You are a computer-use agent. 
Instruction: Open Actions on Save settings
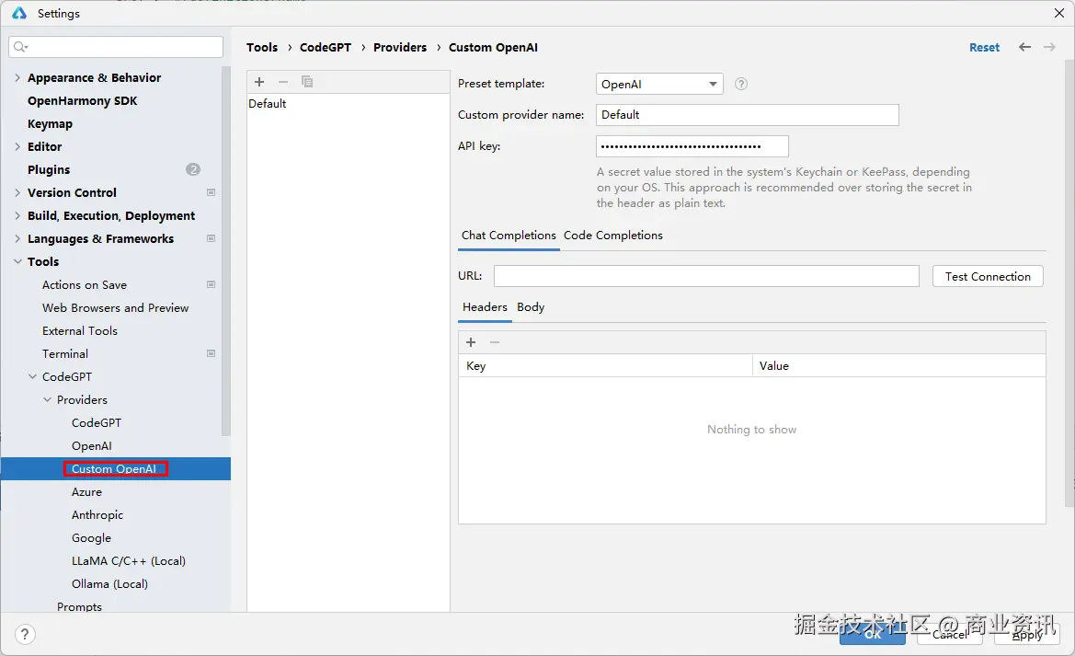pyautogui.click(x=85, y=285)
